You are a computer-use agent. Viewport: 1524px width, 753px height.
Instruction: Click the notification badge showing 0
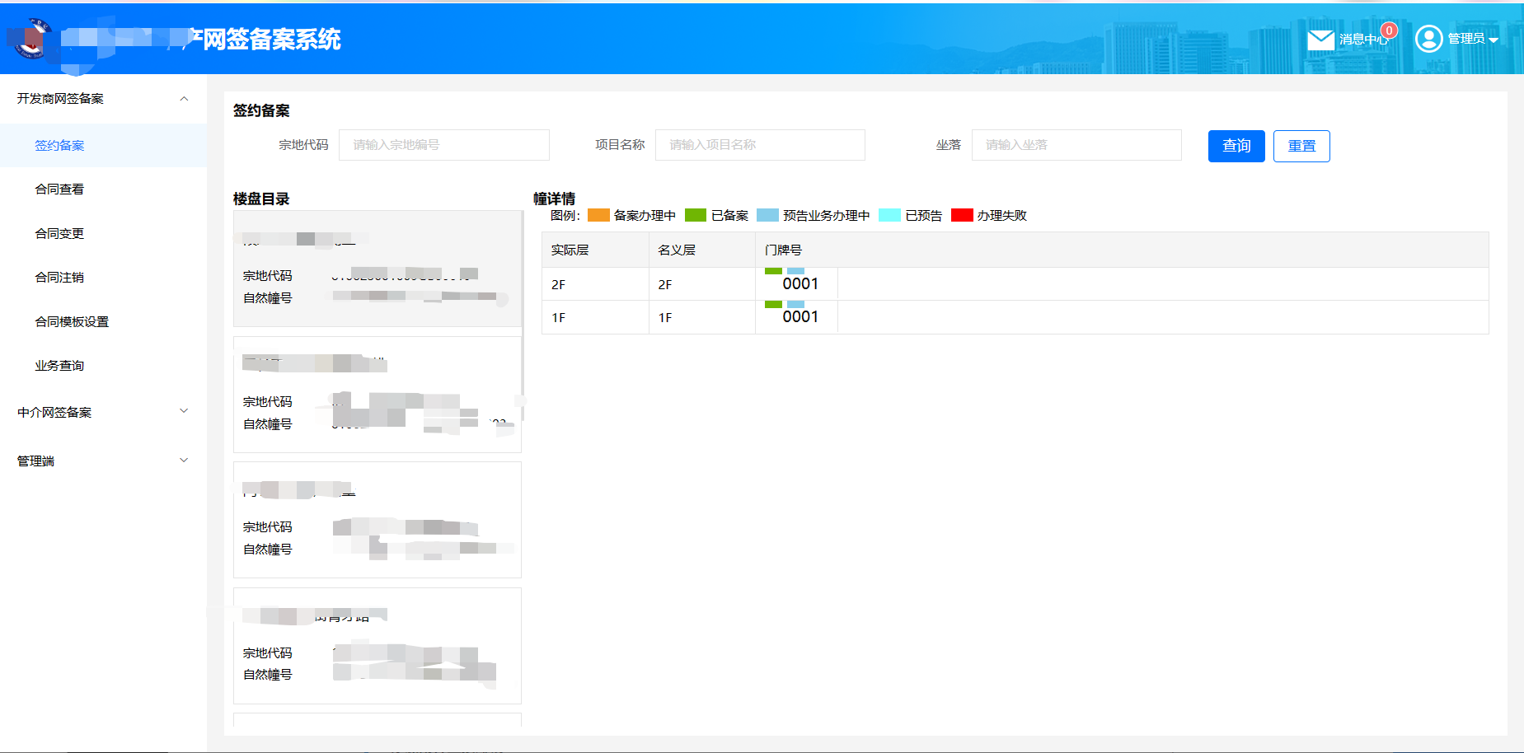[x=1389, y=30]
